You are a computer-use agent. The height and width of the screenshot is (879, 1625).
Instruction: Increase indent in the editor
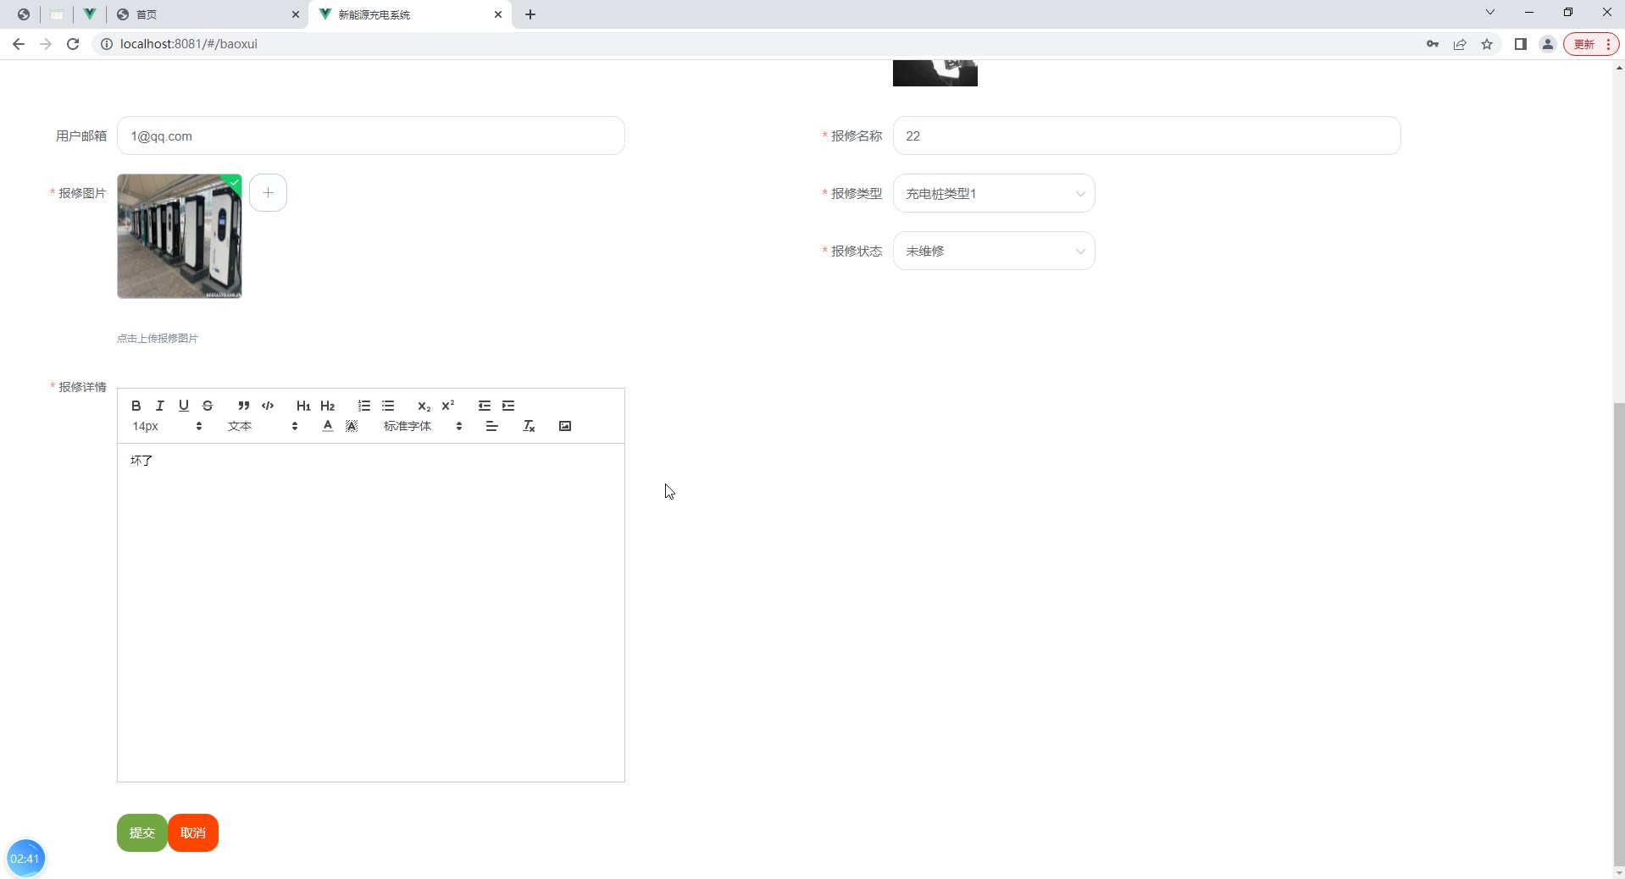tap(508, 406)
